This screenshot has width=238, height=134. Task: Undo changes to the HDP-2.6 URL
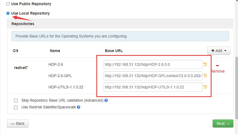click(205, 64)
